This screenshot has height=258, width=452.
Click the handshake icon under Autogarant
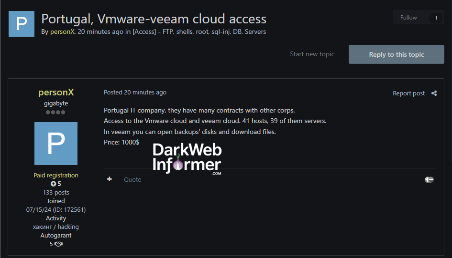58,244
